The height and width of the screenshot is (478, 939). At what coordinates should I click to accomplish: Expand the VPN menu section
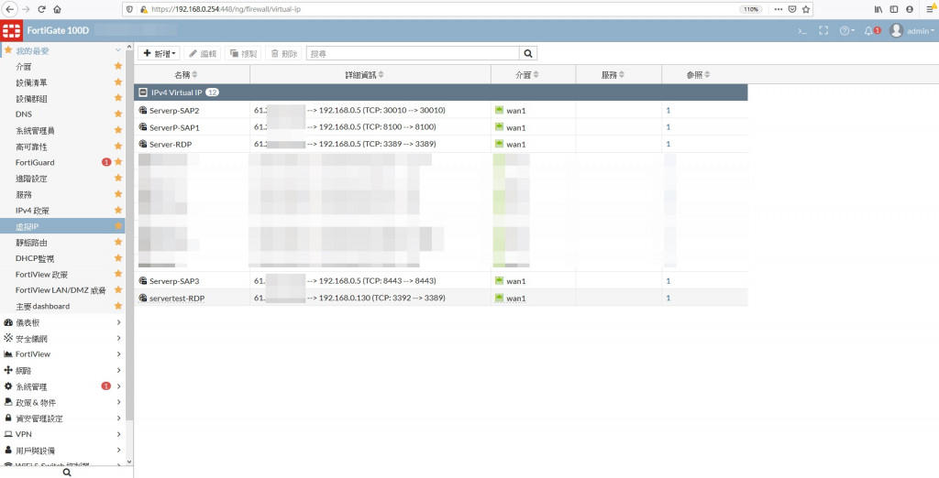pos(63,434)
